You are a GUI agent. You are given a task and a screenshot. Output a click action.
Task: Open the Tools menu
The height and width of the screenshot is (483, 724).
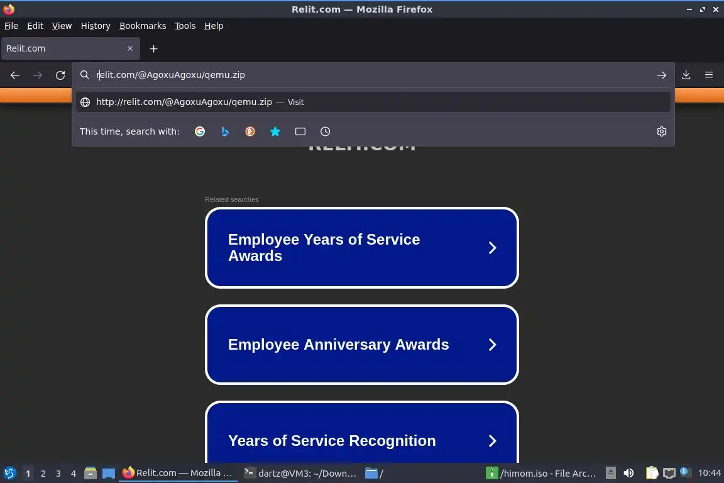click(x=185, y=26)
